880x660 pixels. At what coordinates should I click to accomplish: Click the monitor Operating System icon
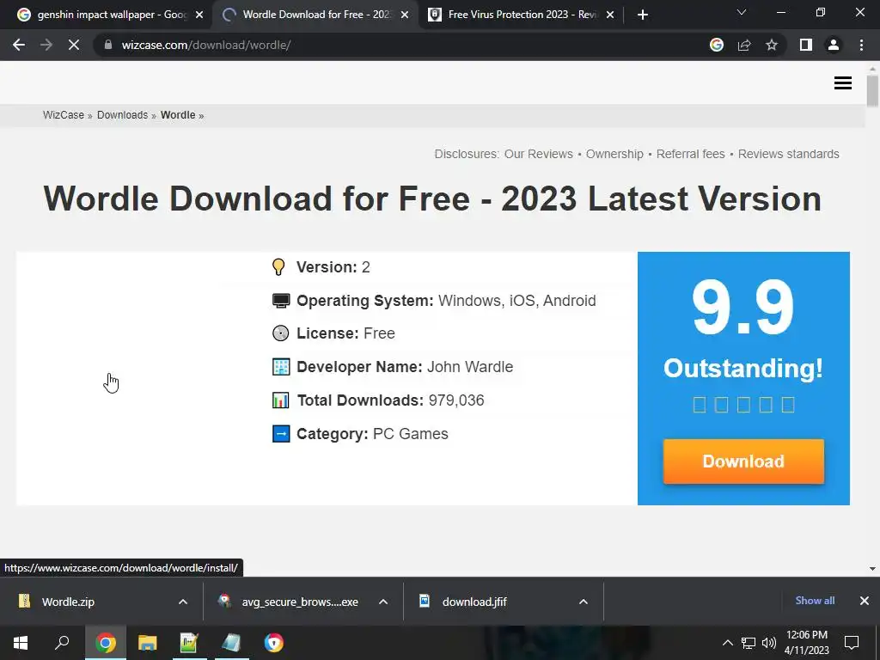coord(281,301)
